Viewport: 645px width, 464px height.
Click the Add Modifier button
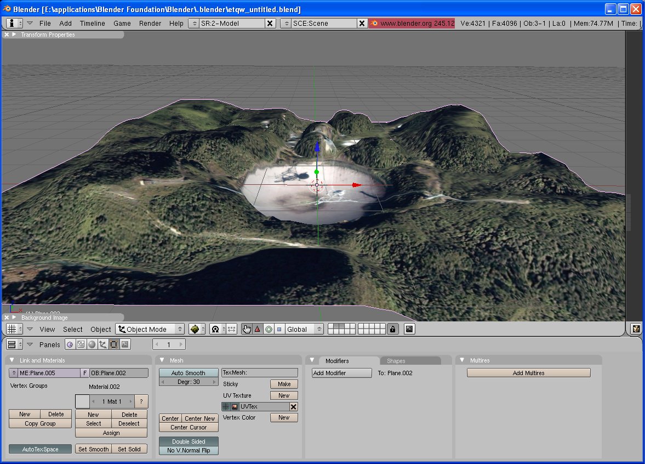341,373
